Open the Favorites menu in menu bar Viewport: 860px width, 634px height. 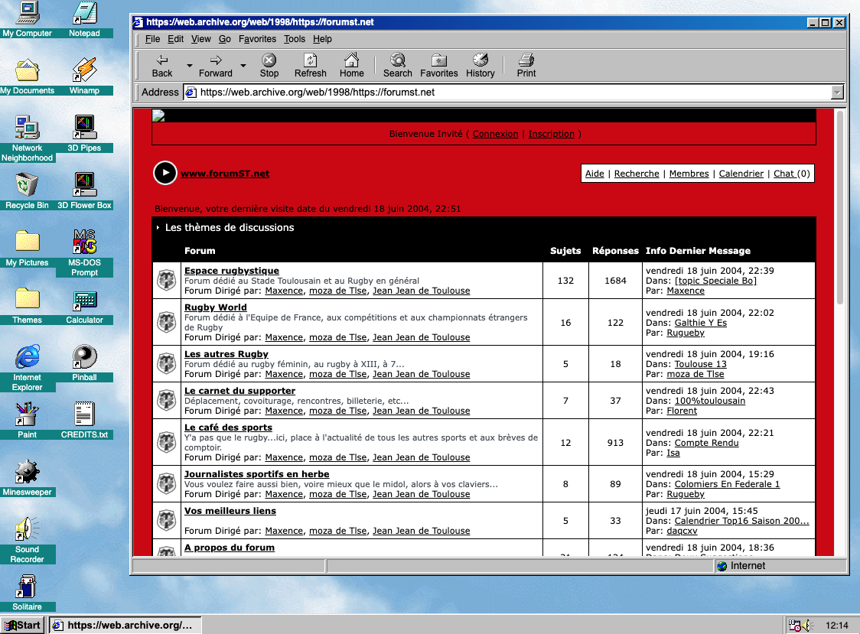(257, 39)
